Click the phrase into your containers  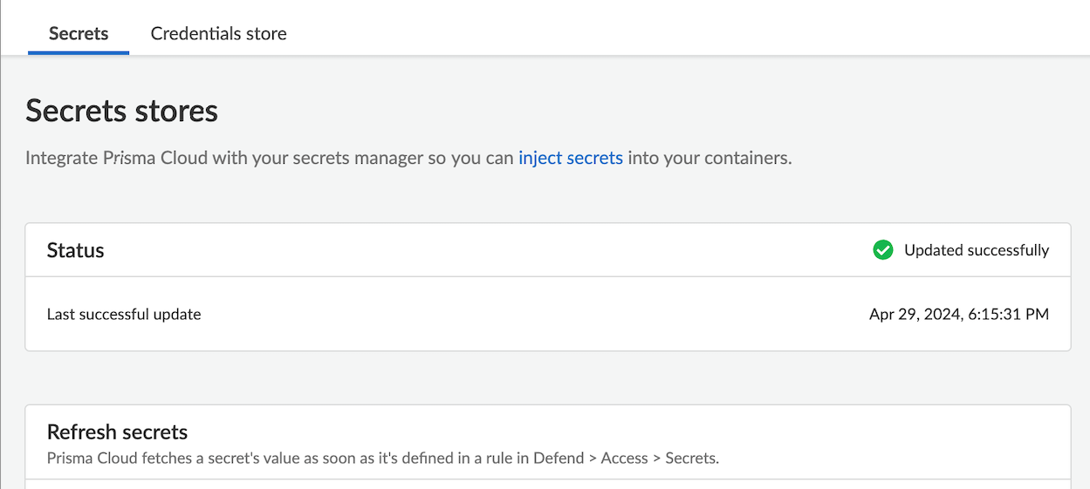pyautogui.click(x=710, y=159)
